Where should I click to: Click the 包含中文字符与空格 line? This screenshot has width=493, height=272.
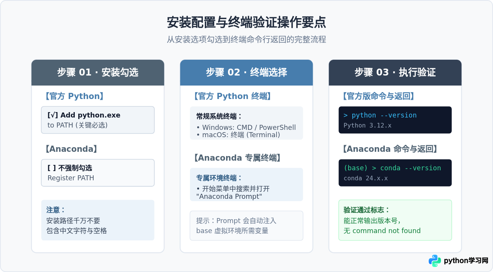tap(77, 231)
